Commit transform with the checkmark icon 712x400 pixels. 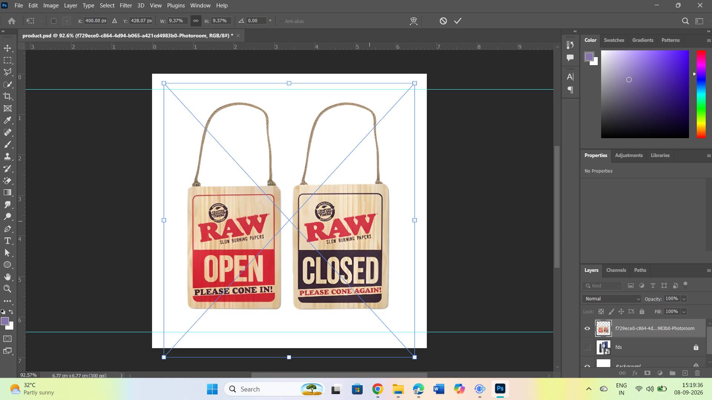458,21
